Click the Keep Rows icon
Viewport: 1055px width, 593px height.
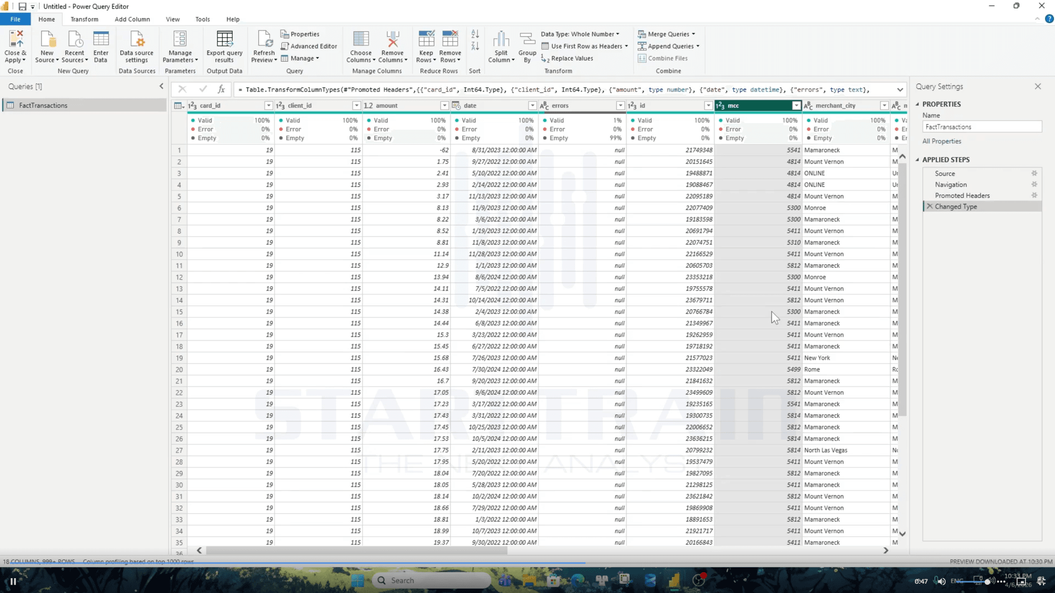[426, 47]
